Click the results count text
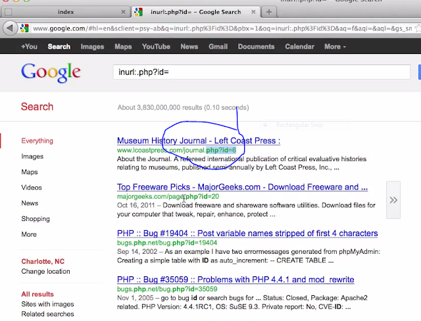 click(x=183, y=107)
